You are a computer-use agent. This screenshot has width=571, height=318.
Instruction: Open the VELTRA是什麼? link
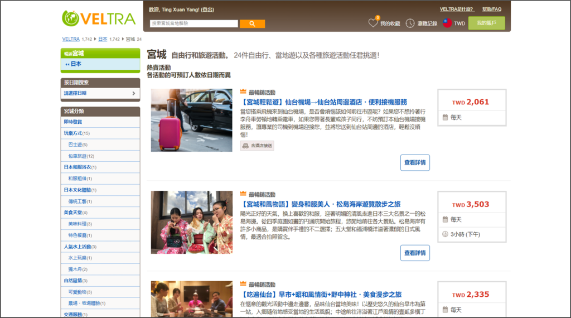(456, 9)
